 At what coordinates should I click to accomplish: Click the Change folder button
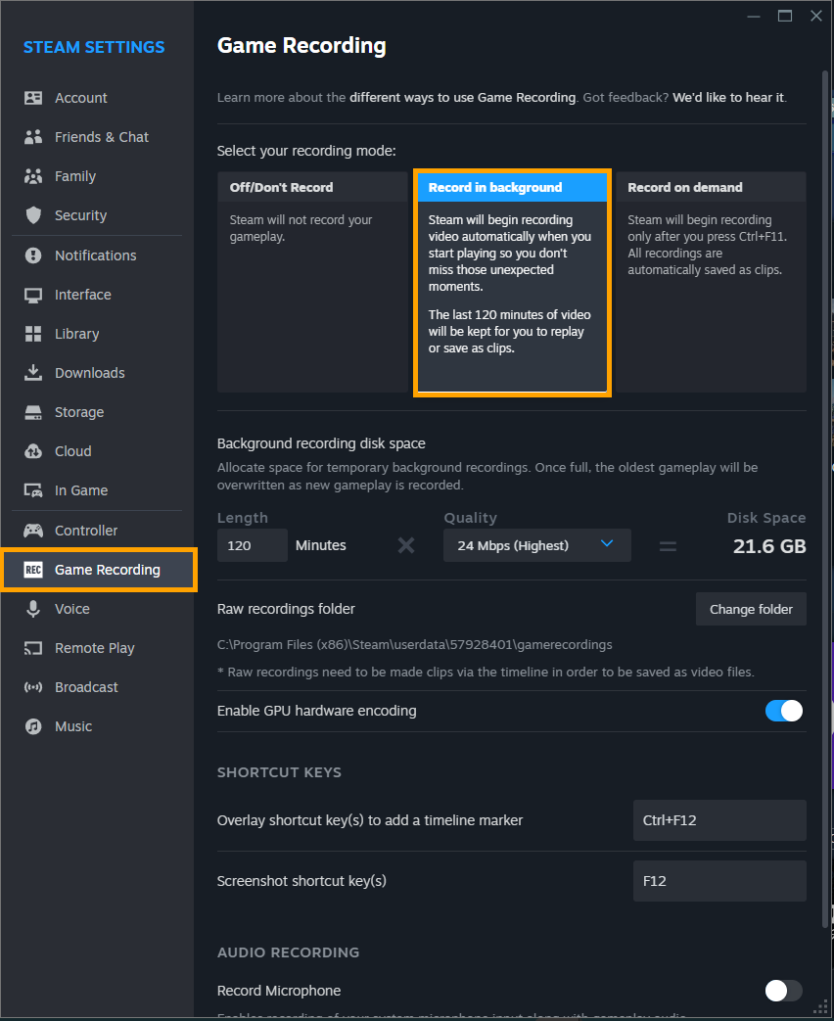point(751,609)
